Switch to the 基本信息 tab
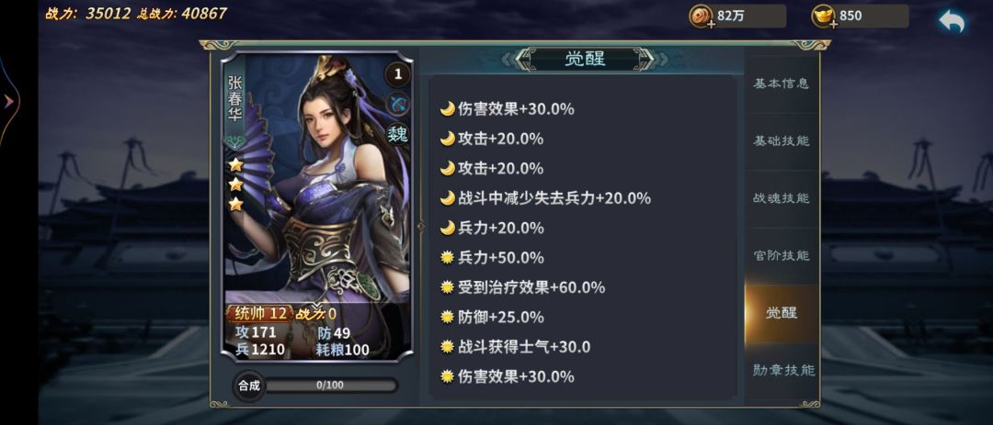The width and height of the screenshot is (993, 425). click(781, 84)
